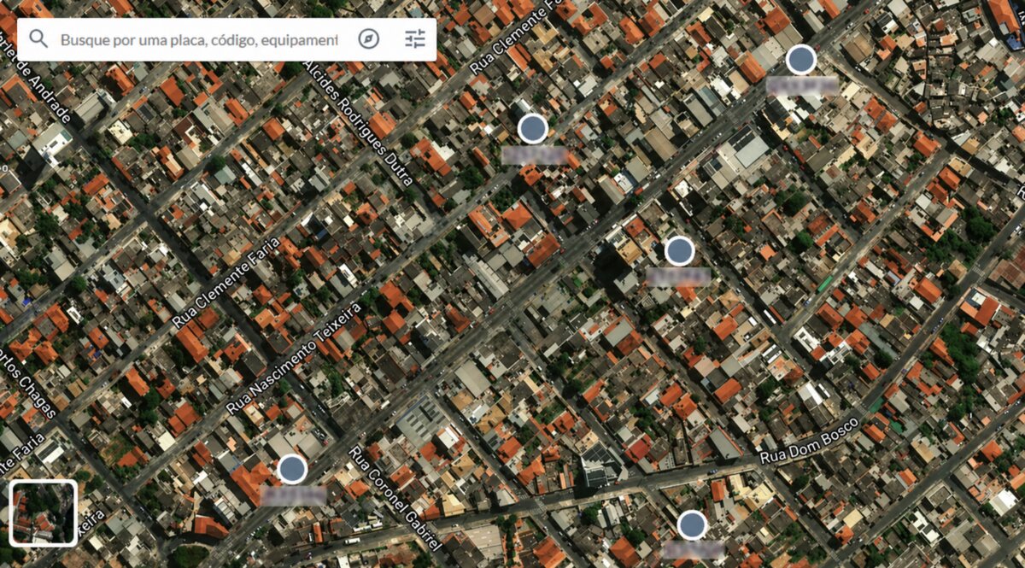
Task: Open the filter sliders icon
Action: pos(415,39)
